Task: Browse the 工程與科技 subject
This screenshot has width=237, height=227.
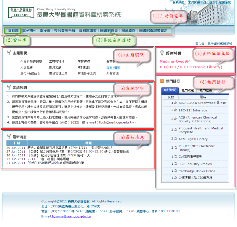Action: point(57,61)
